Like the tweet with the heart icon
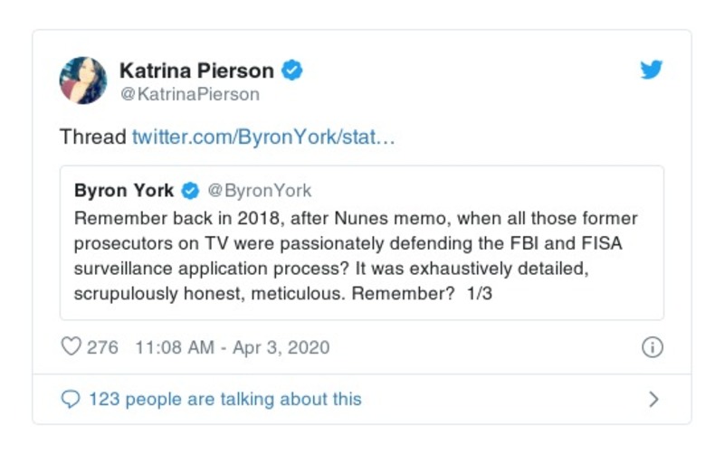 click(71, 347)
